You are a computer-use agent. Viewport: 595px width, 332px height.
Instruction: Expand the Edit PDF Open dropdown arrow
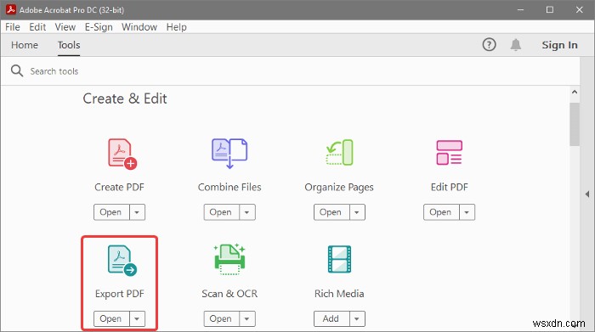[x=467, y=212]
